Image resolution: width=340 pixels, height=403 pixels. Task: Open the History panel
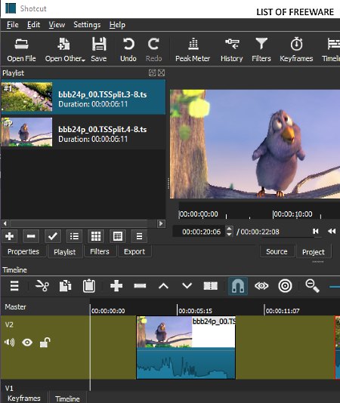pos(232,50)
